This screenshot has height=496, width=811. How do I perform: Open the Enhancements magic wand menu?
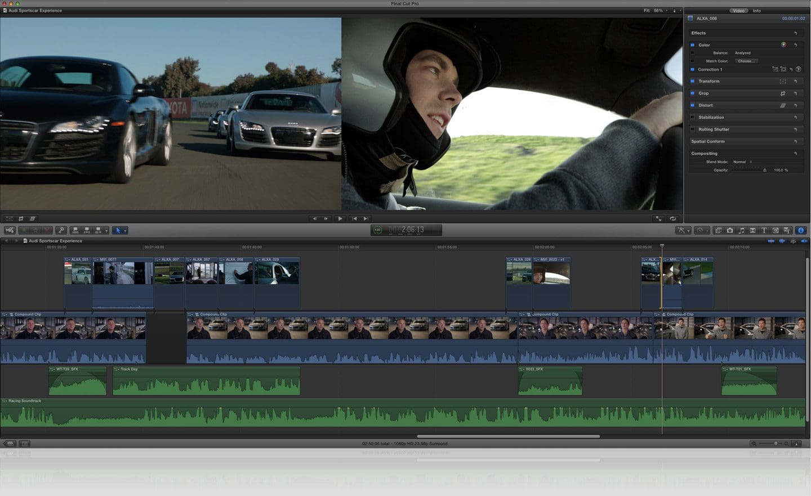[683, 230]
